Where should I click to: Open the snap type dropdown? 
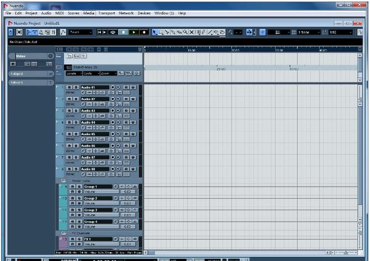pos(279,32)
